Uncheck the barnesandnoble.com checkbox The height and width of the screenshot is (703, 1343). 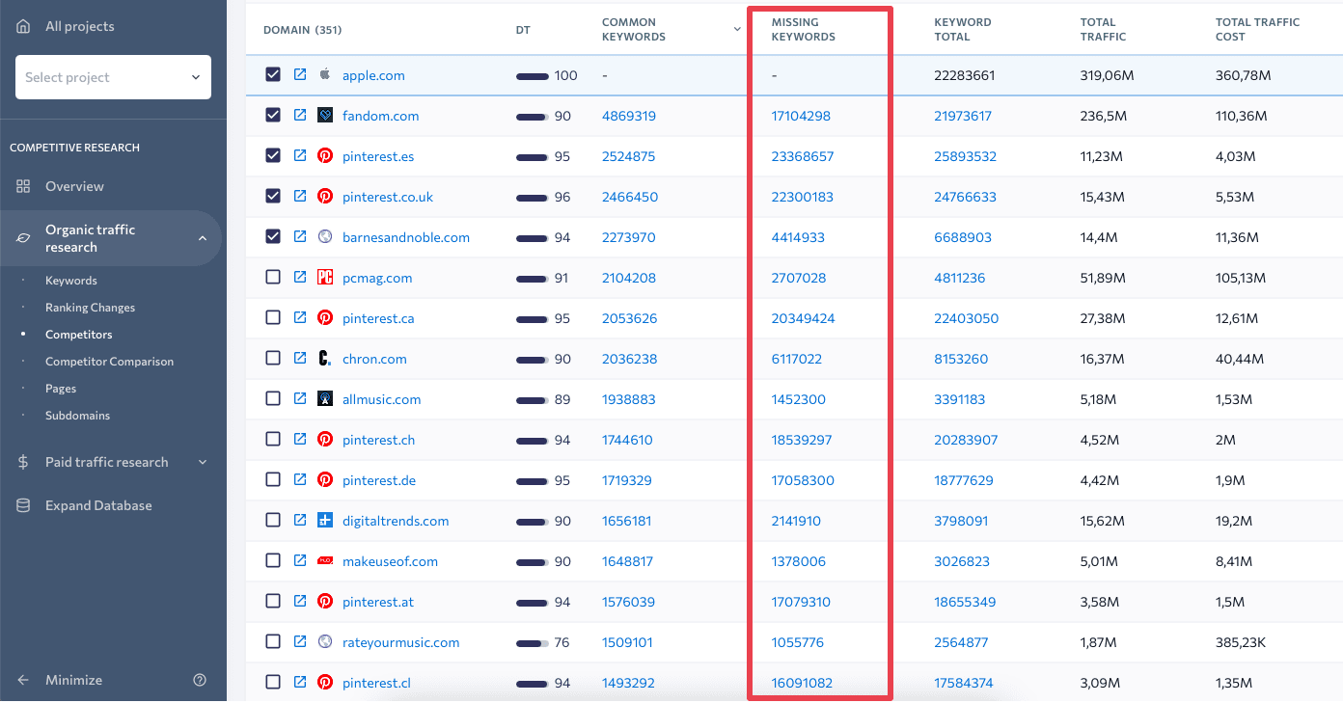(273, 236)
